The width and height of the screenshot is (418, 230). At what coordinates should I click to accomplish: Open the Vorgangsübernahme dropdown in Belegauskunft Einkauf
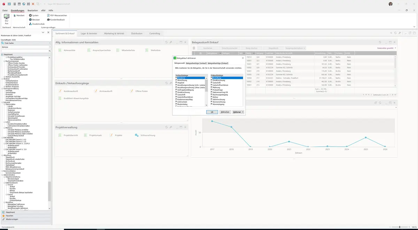tap(295, 48)
